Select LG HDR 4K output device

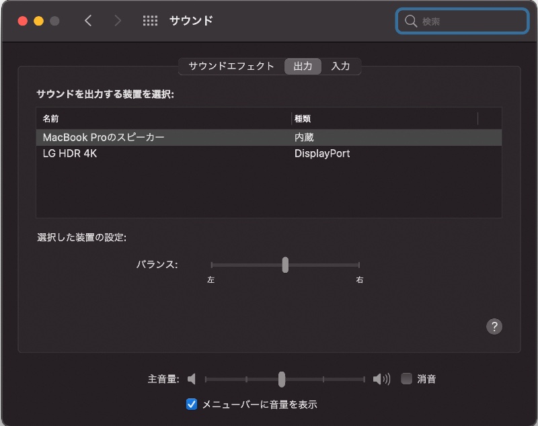(x=71, y=153)
